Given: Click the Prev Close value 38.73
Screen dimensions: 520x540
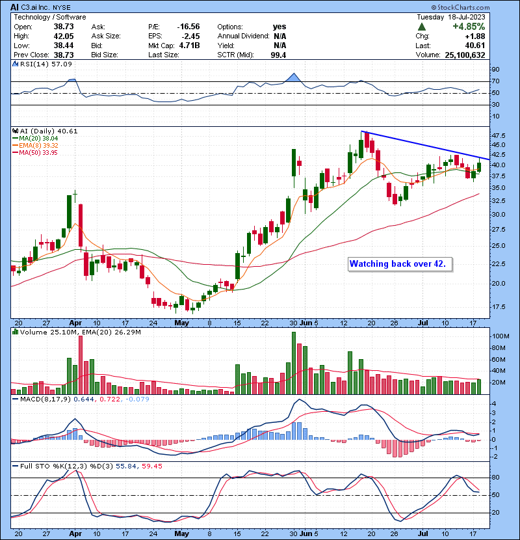Looking at the screenshot, I should 64,55.
